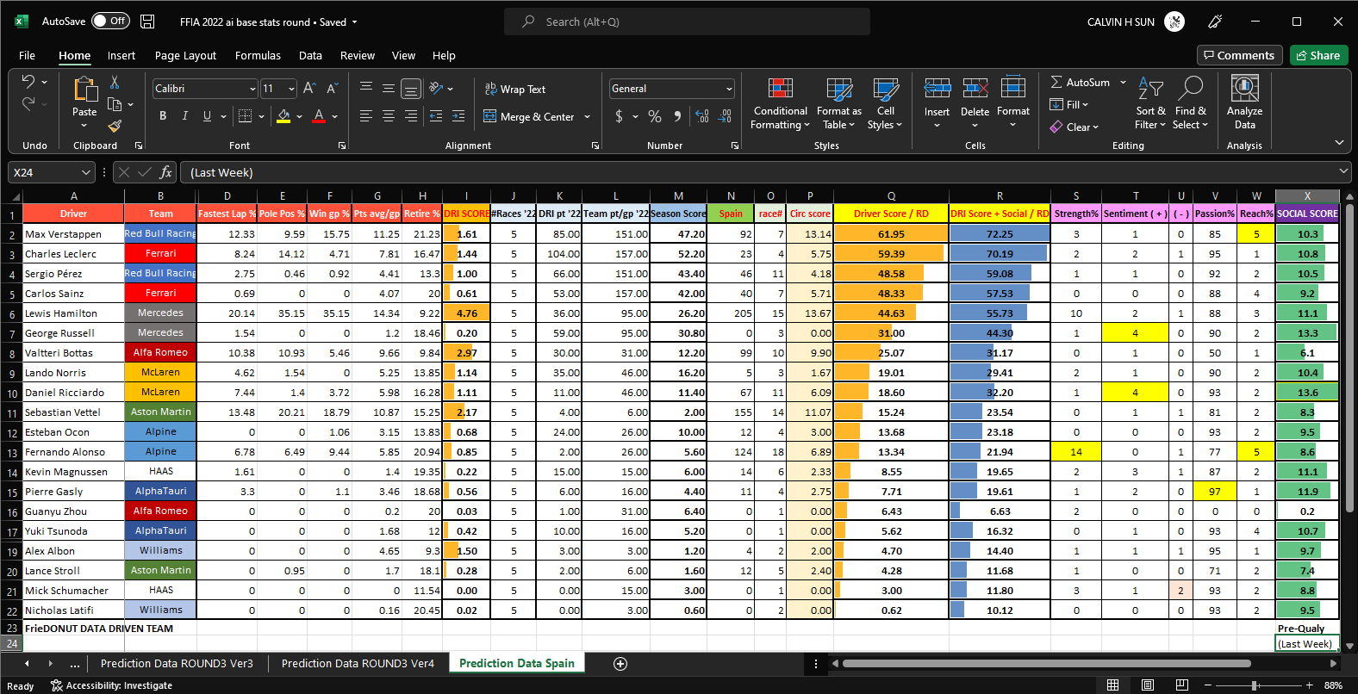Open Cell Styles gallery
This screenshot has height=694, width=1358.
pos(885,103)
